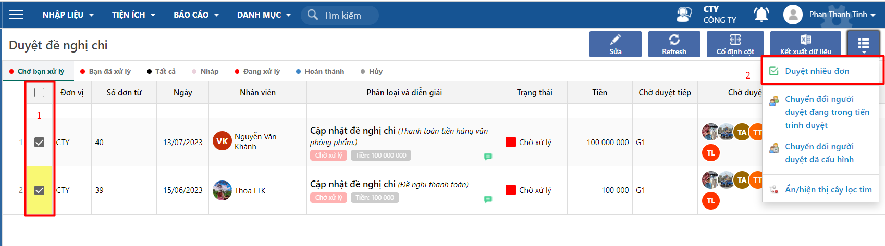Click the Tìm kiếm search field
This screenshot has height=246, width=885.
(347, 15)
